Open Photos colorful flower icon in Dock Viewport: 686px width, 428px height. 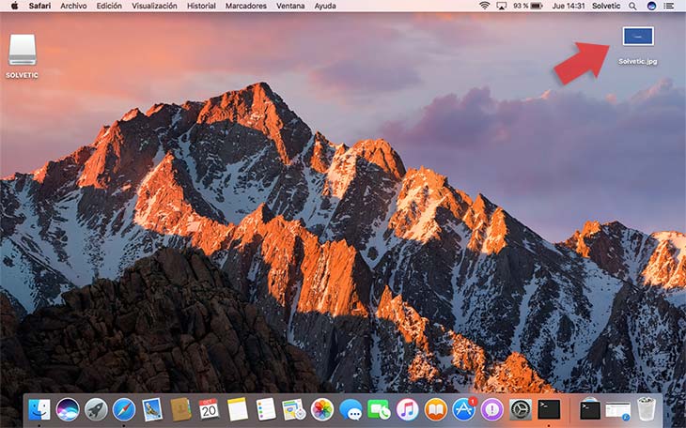(322, 409)
